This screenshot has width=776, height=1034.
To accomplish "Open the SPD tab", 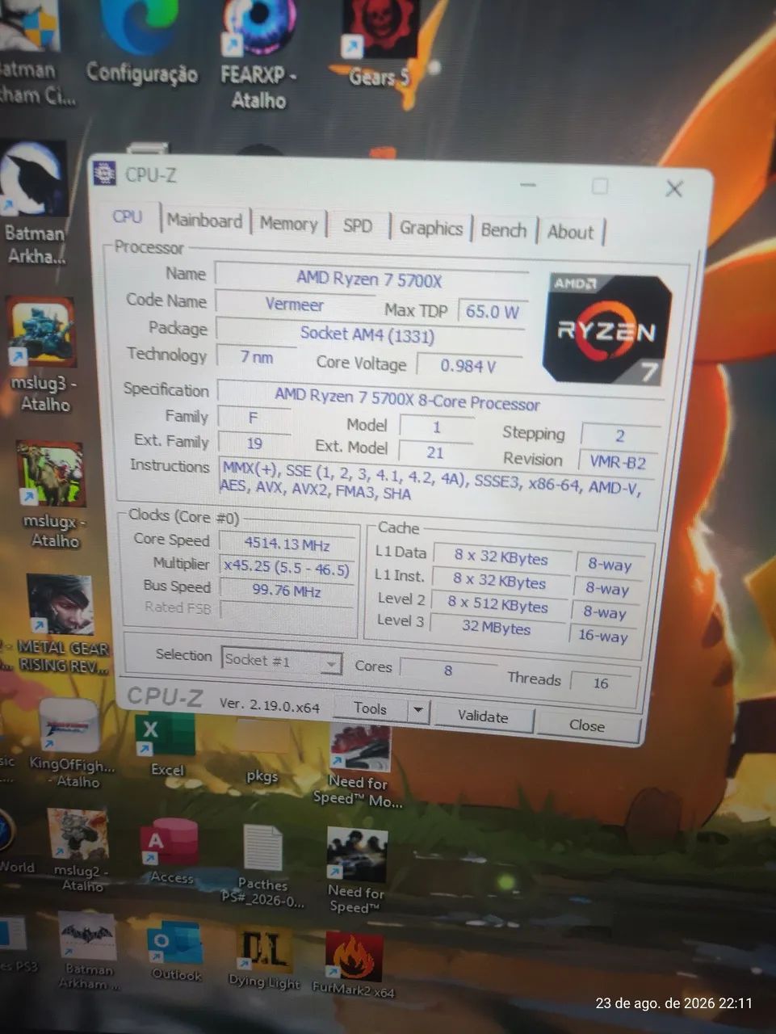I will [x=357, y=225].
